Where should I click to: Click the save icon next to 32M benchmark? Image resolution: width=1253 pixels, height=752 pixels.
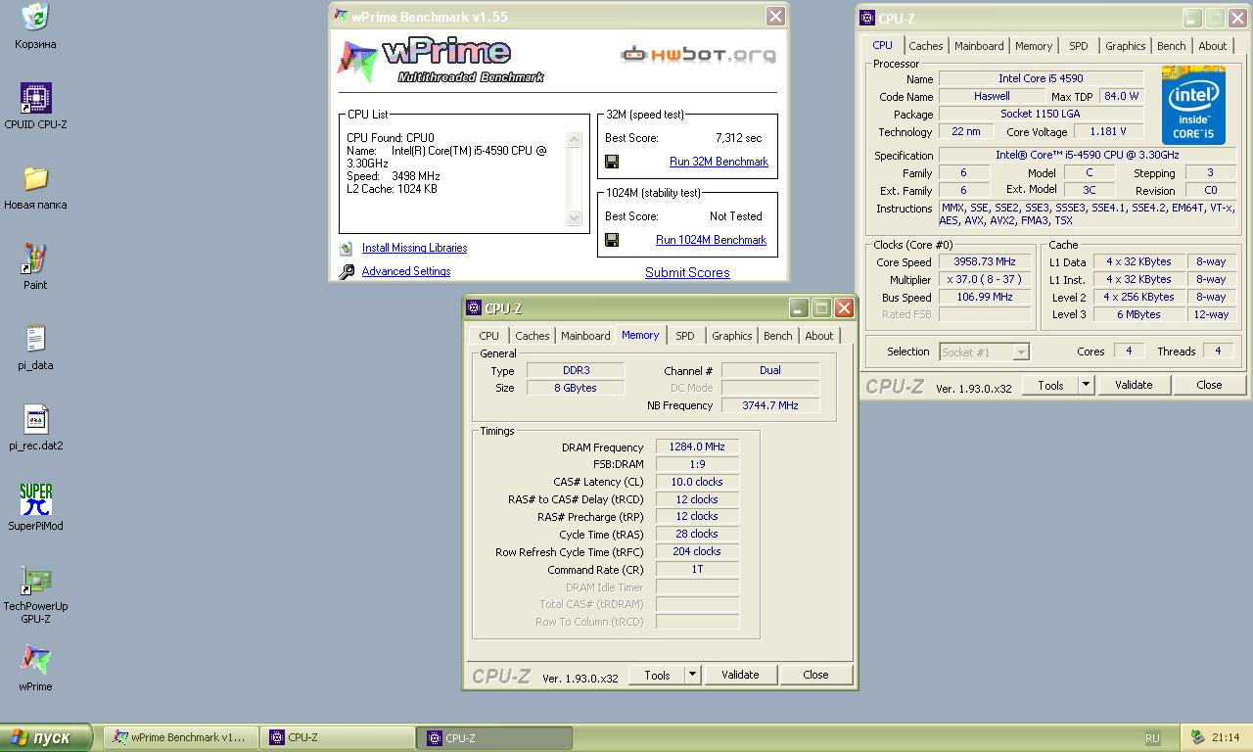(x=612, y=162)
